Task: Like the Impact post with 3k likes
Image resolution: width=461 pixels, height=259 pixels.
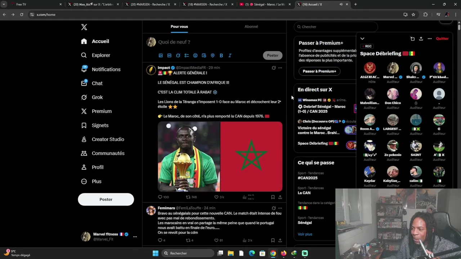Action: pyautogui.click(x=219, y=197)
